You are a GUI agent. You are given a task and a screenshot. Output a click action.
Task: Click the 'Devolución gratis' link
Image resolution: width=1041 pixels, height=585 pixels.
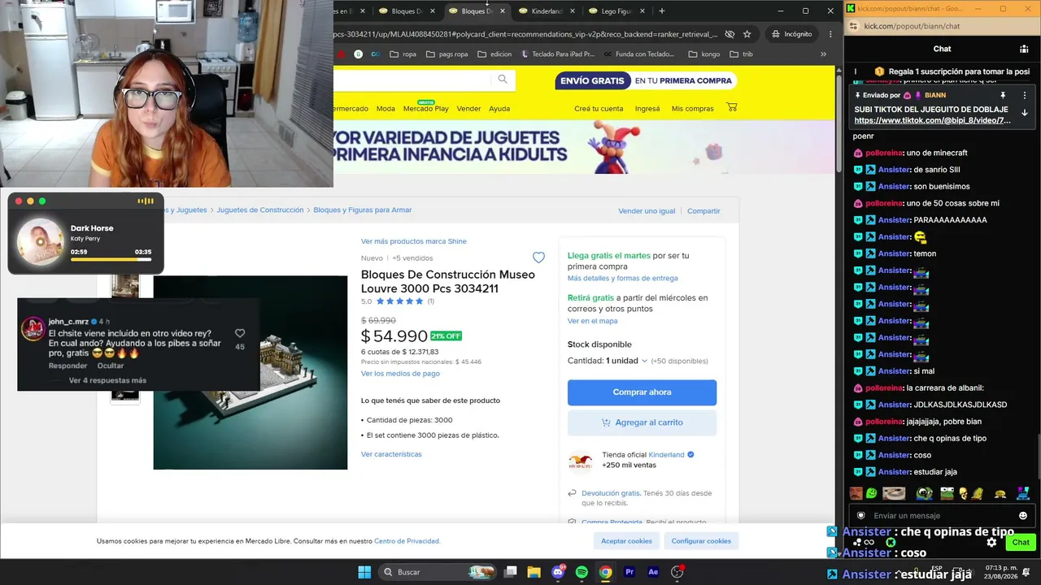tap(611, 493)
